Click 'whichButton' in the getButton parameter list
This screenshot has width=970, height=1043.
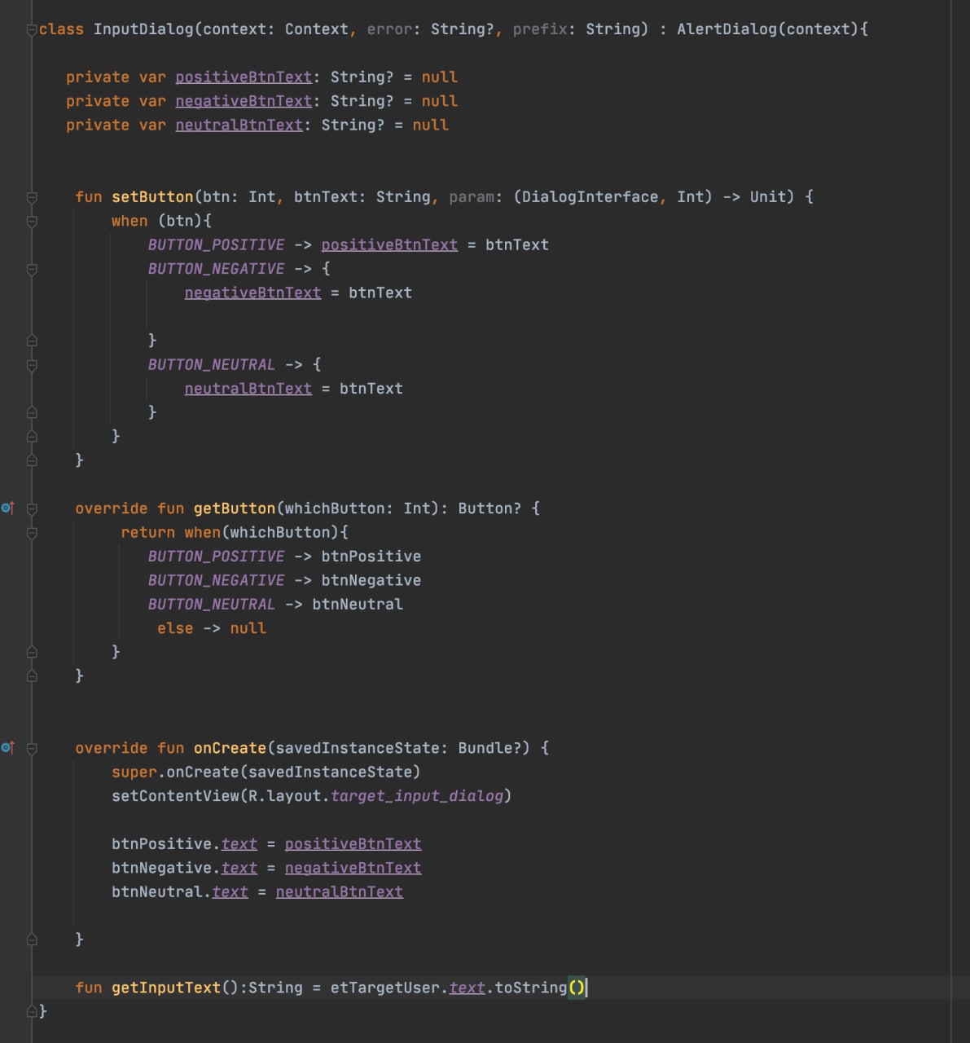tap(335, 508)
